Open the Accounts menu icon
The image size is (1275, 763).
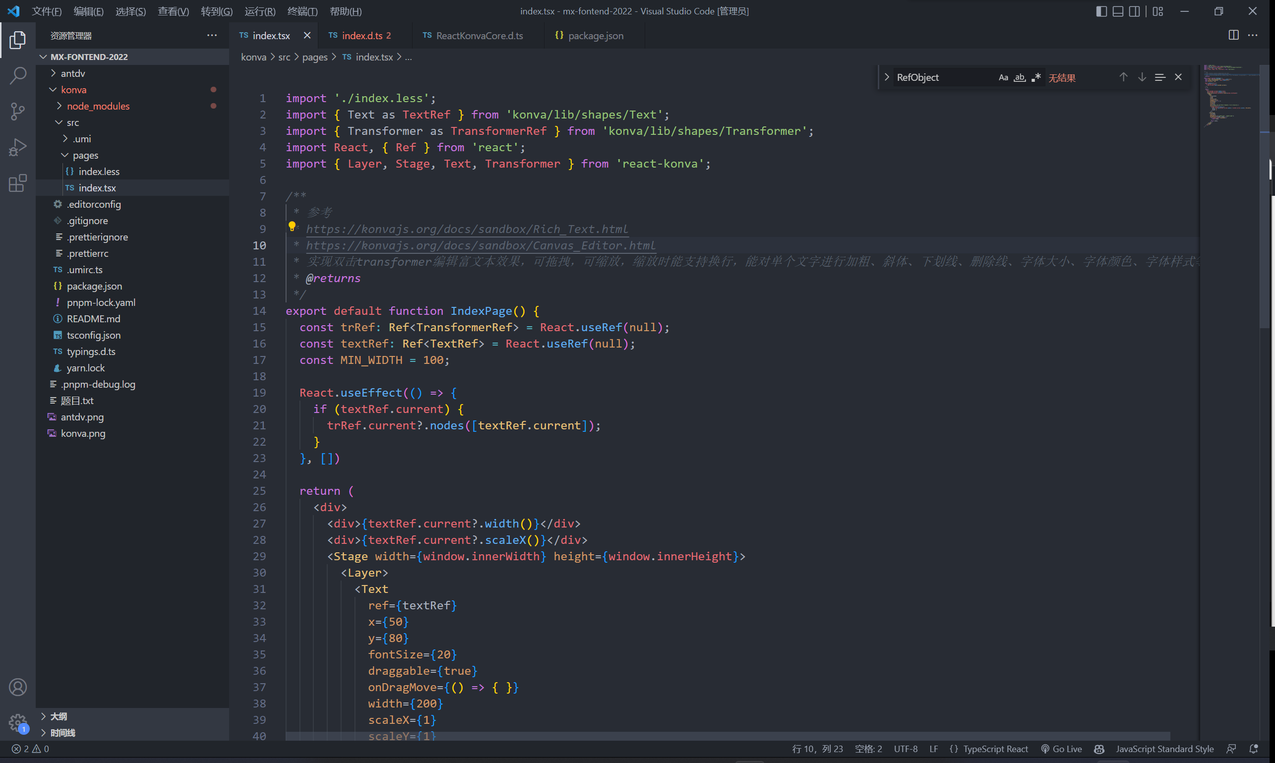tap(17, 687)
